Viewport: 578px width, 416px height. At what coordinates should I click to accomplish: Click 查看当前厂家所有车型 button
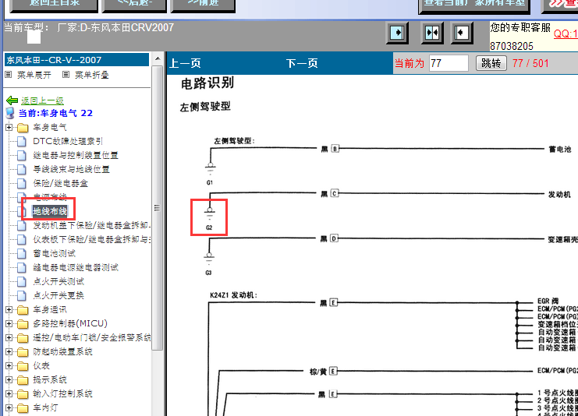474,5
